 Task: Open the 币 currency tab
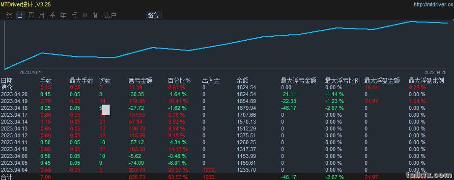pyautogui.click(x=74, y=15)
